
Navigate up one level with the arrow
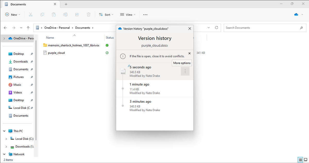(28, 28)
